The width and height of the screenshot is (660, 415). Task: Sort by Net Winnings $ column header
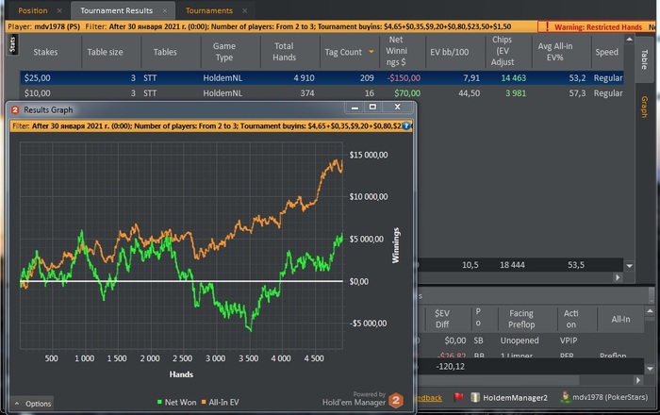(397, 51)
